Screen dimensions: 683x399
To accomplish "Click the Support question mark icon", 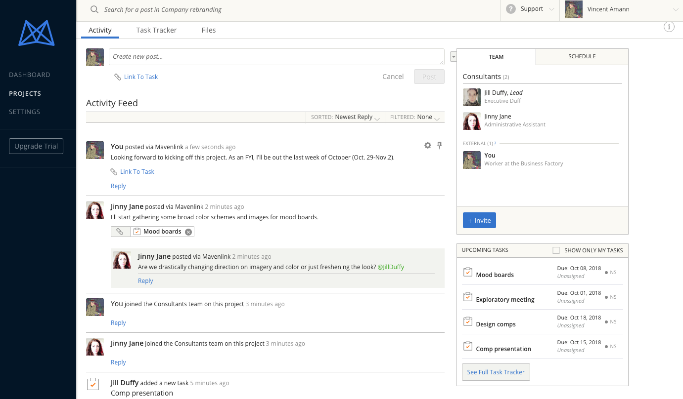I will click(x=511, y=9).
